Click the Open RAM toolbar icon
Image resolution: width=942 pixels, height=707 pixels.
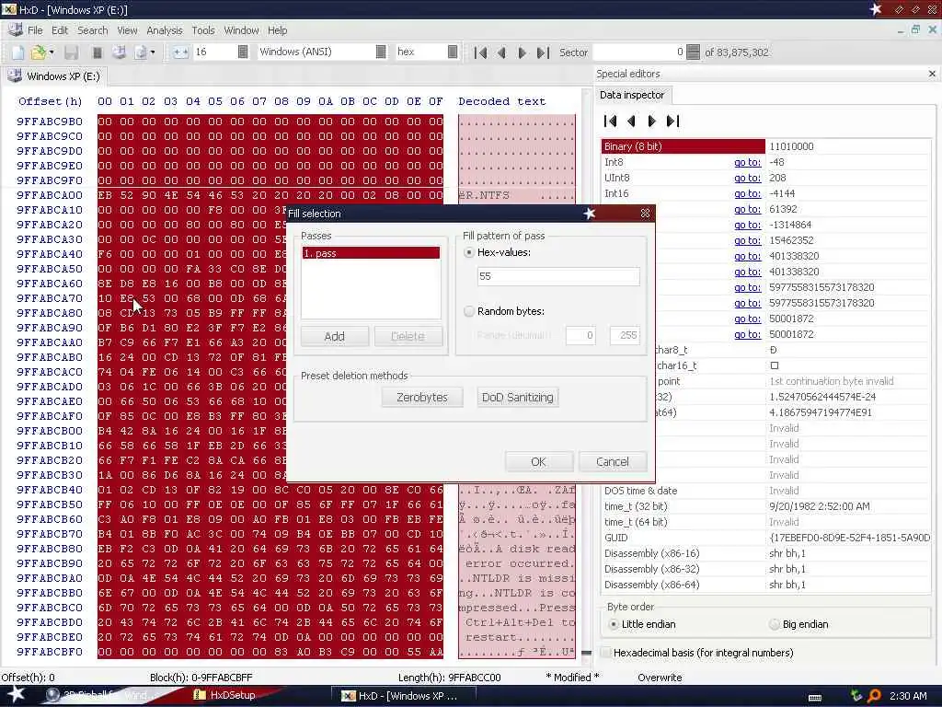pyautogui.click(x=98, y=52)
